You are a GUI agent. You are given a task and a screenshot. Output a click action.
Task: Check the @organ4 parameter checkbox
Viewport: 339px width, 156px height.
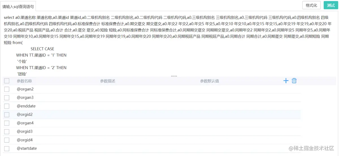(x=7, y=123)
